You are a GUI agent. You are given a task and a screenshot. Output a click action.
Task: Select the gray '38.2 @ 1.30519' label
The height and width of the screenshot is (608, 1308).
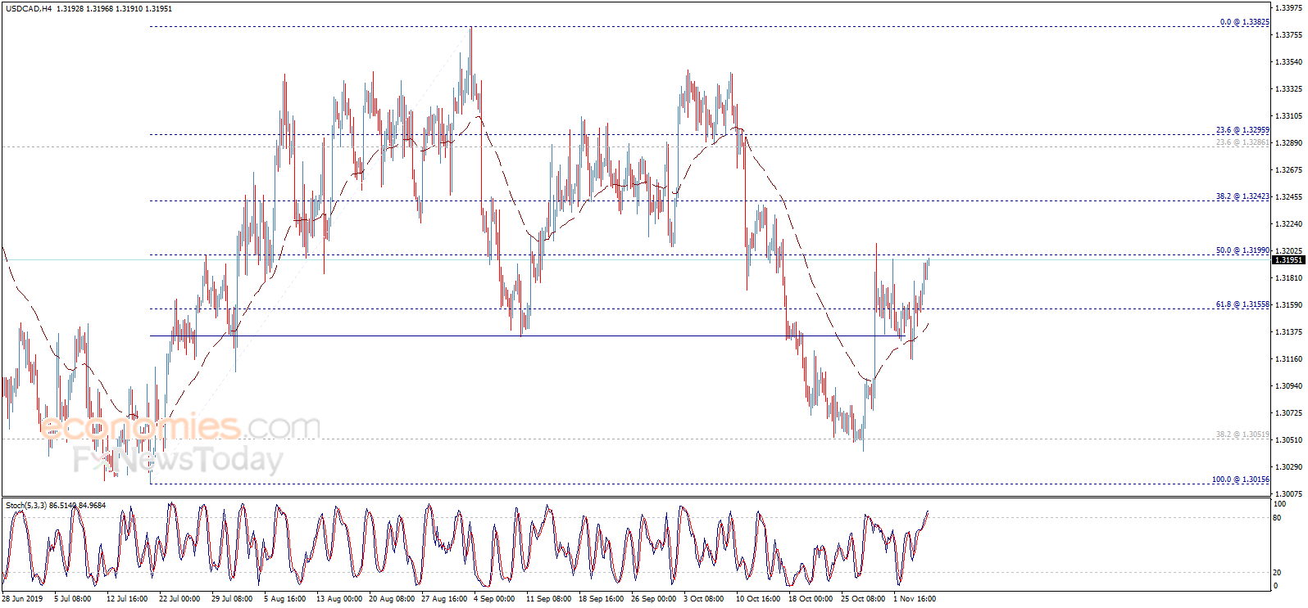pyautogui.click(x=1243, y=435)
